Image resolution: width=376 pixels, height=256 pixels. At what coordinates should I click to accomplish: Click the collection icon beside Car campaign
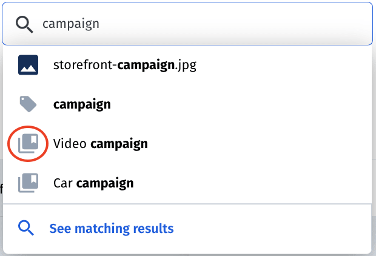coord(29,183)
